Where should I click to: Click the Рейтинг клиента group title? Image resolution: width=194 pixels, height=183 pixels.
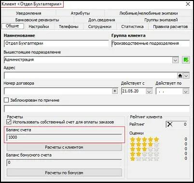tap(146, 117)
